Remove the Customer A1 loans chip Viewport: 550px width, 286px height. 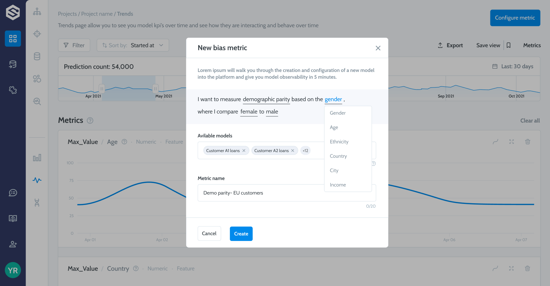click(x=244, y=151)
